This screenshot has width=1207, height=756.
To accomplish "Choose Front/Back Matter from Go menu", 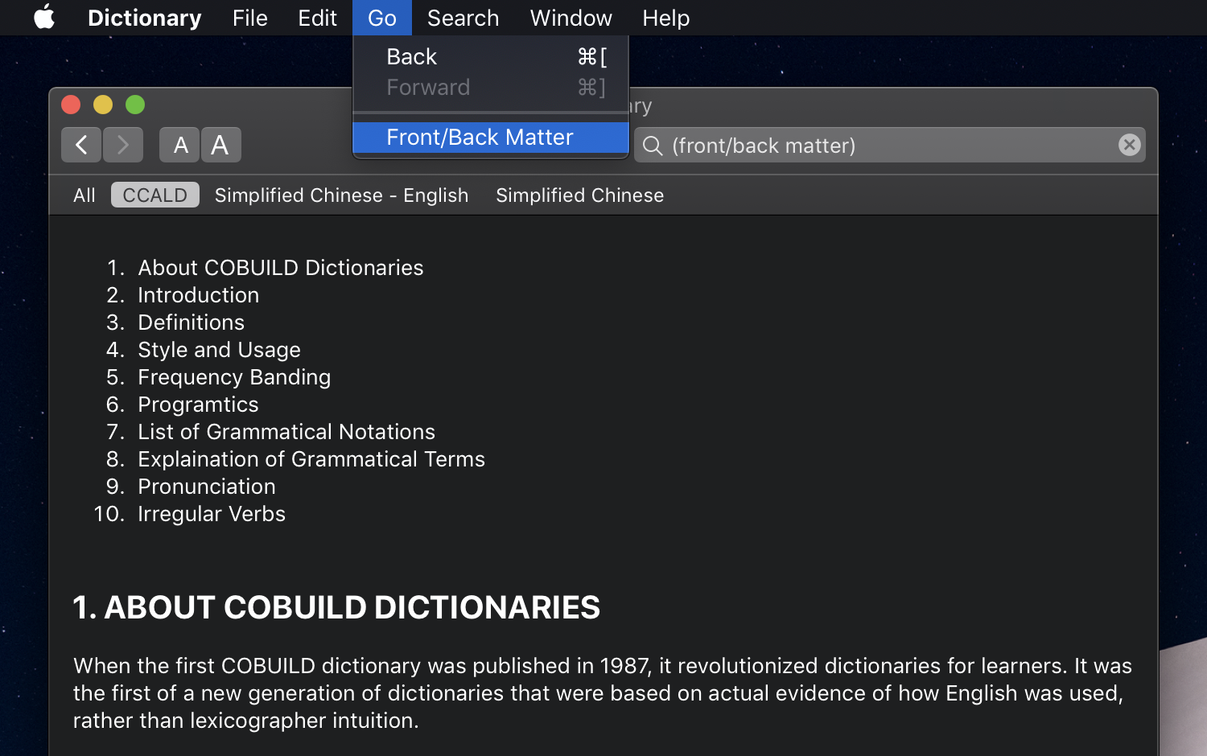I will (x=480, y=138).
